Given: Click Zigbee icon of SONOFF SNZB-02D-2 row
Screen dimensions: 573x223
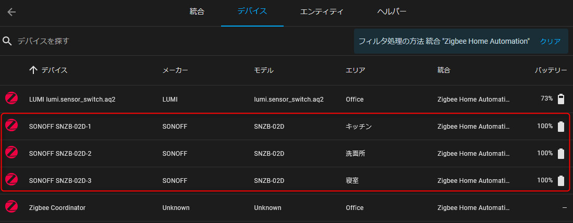Looking at the screenshot, I should click(11, 153).
